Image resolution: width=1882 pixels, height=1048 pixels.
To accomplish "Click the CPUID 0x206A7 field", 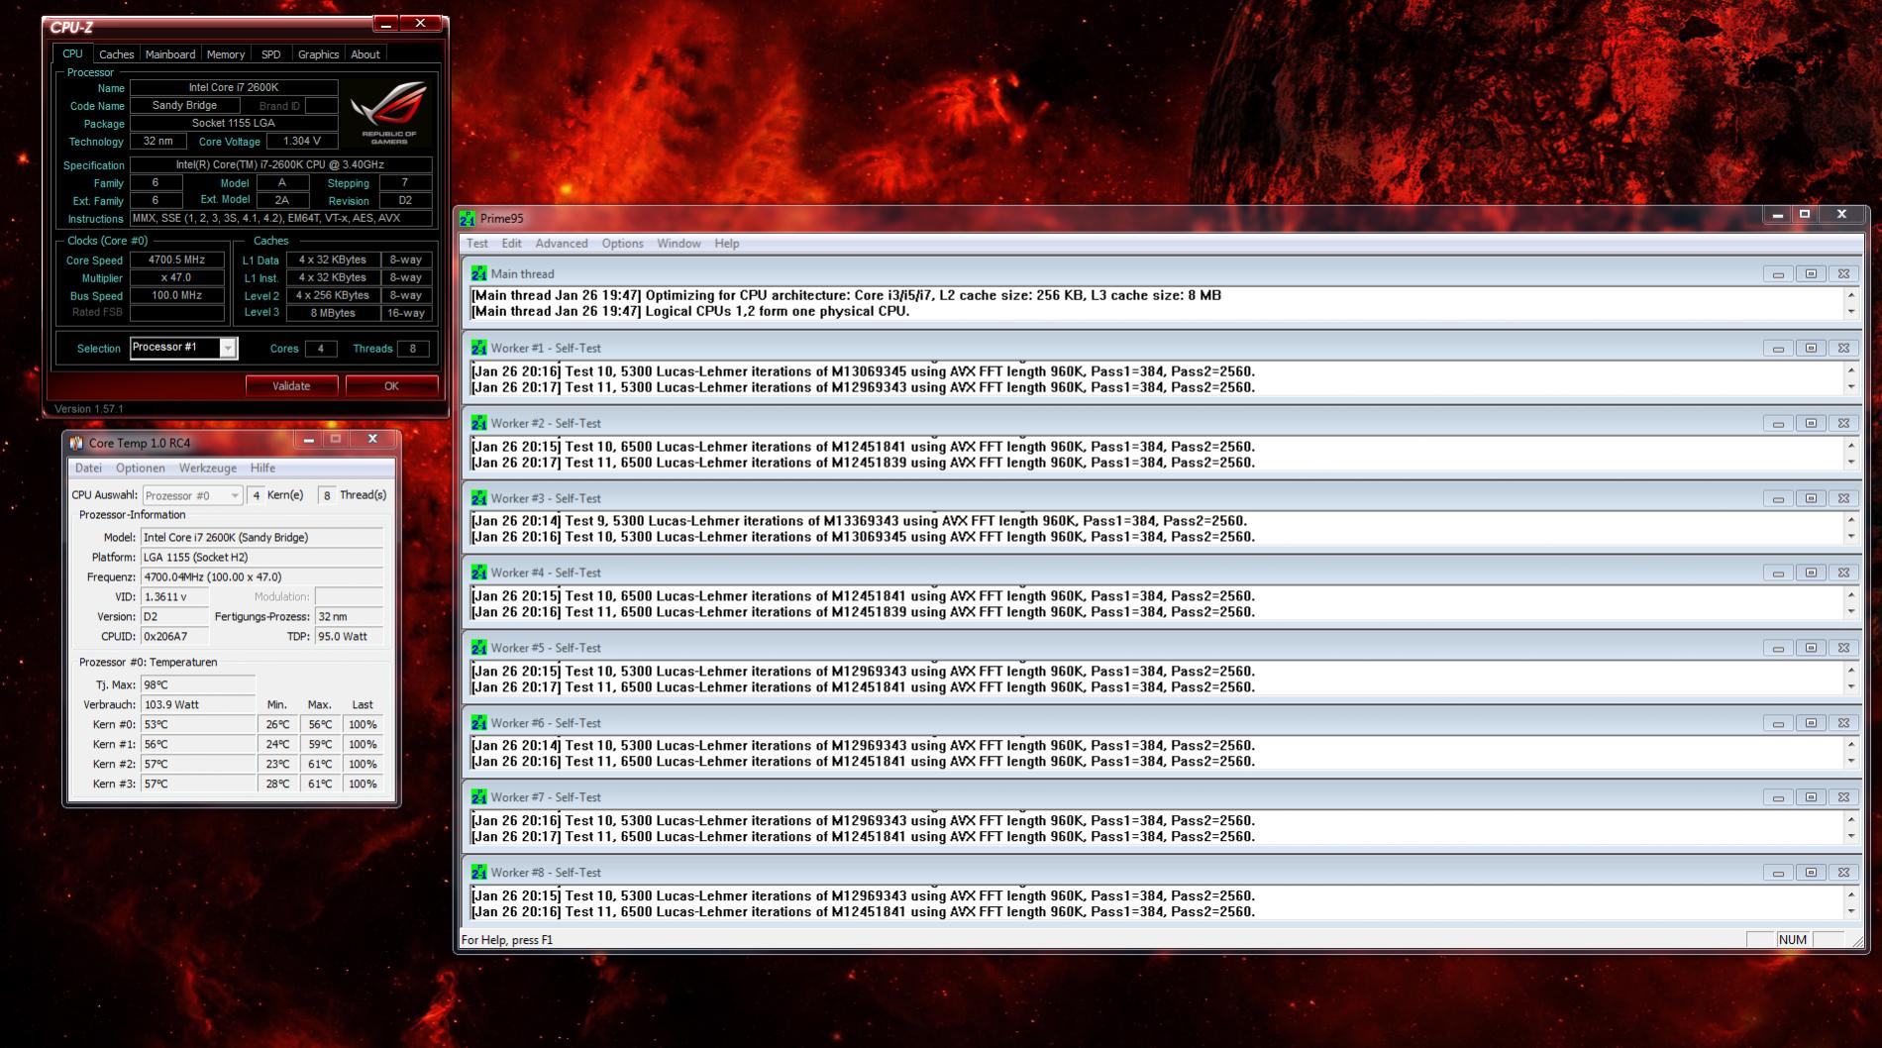I will click(174, 637).
